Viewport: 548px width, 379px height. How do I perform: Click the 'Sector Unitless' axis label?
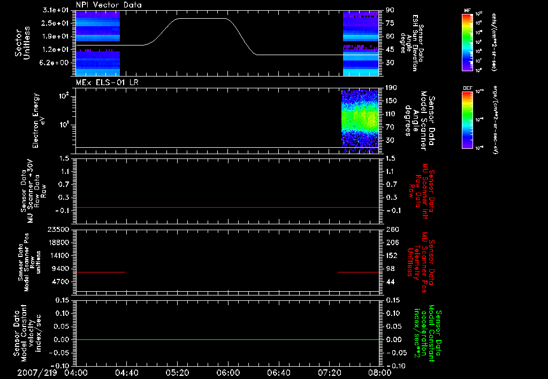click(x=22, y=43)
